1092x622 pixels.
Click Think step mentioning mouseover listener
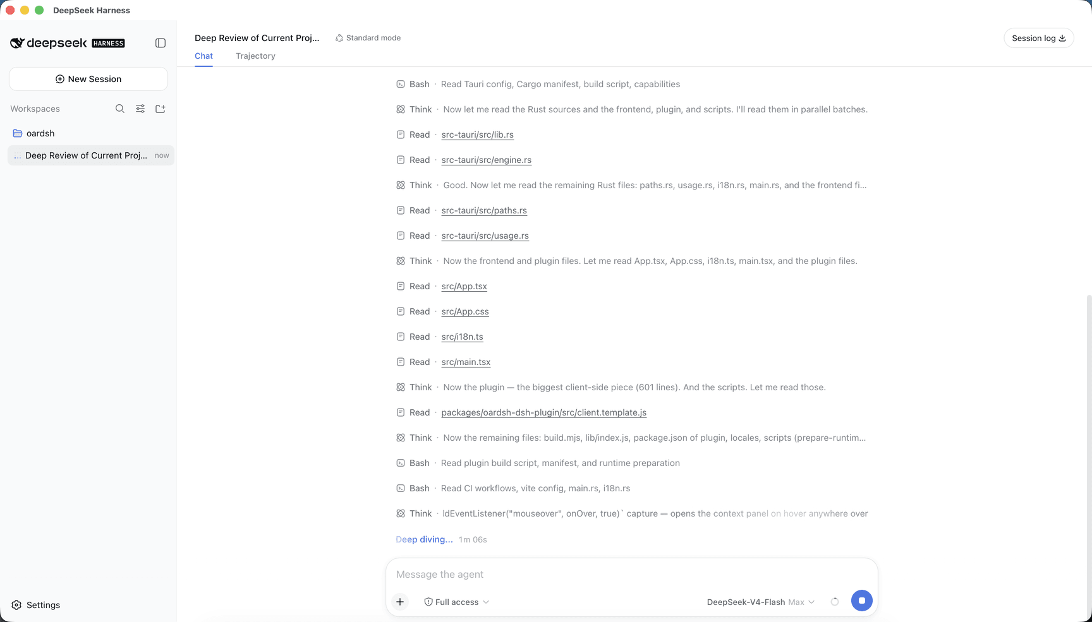tap(632, 513)
